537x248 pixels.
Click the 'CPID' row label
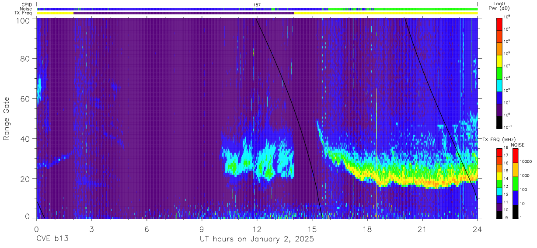pyautogui.click(x=28, y=4)
